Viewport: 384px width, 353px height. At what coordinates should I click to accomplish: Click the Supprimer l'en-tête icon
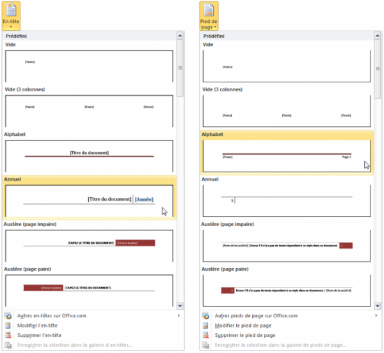click(8, 335)
